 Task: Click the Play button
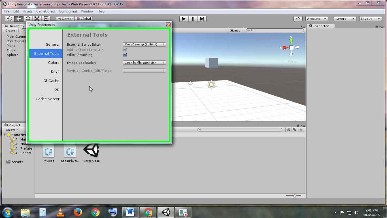coord(184,19)
